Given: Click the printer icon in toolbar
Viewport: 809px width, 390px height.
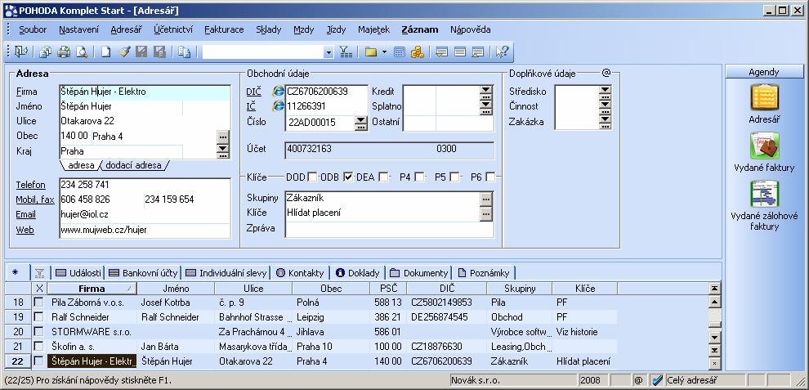Looking at the screenshot, I should pyautogui.click(x=64, y=52).
